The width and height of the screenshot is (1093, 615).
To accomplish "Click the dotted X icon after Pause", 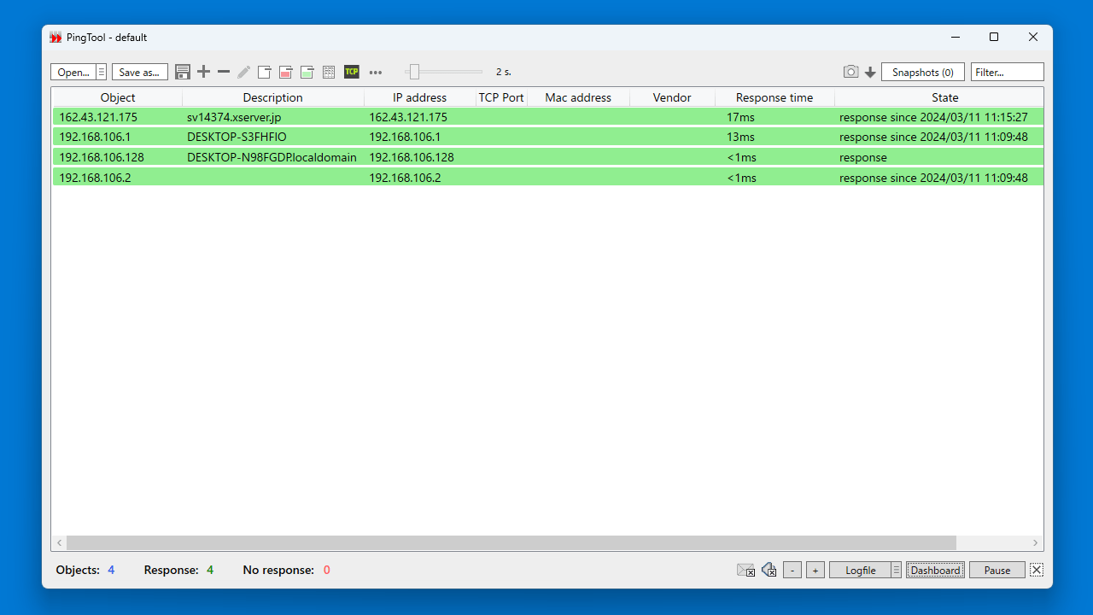I will 1037,570.
